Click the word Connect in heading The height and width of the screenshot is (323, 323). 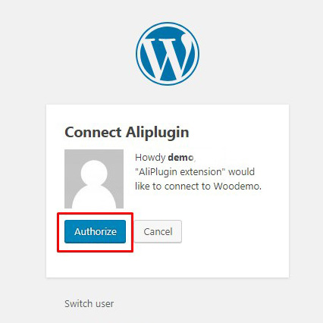93,132
